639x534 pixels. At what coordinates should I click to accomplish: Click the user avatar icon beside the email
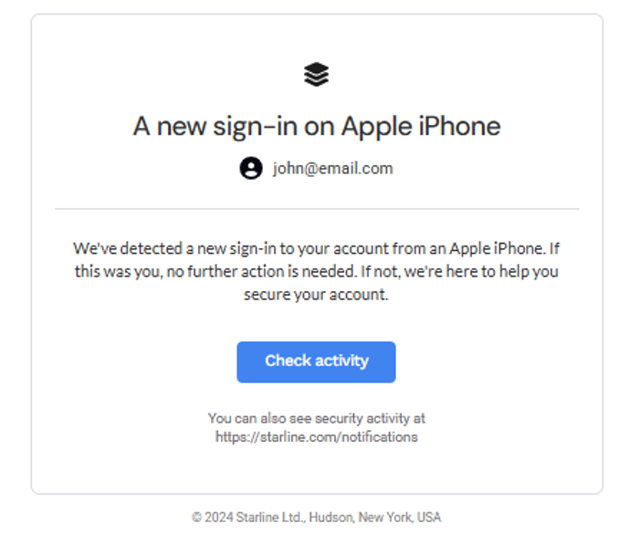click(x=251, y=168)
